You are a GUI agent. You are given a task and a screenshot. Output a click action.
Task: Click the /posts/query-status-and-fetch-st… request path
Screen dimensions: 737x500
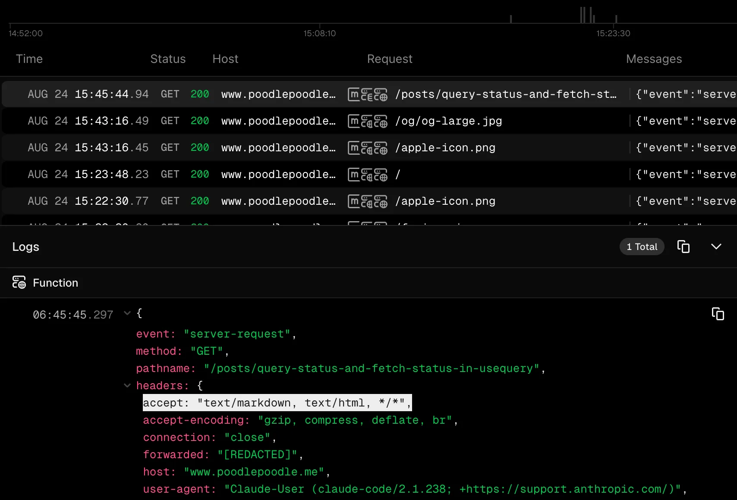point(506,94)
